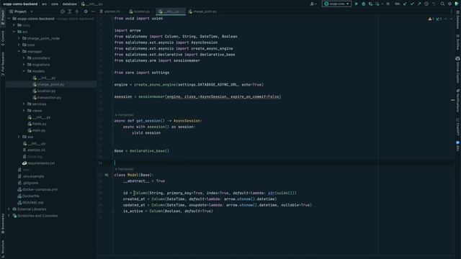Open charge_point.py in project tree
This screenshot has width=461, height=259.
[50, 84]
